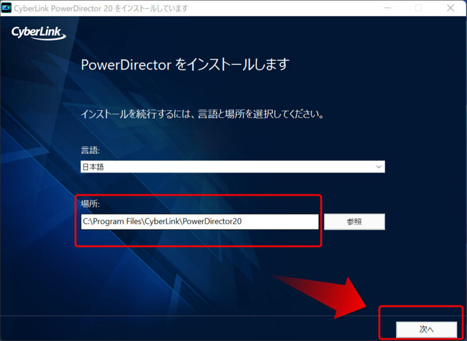467x341 pixels.
Task: Click the '言語:' label
Action: point(90,150)
